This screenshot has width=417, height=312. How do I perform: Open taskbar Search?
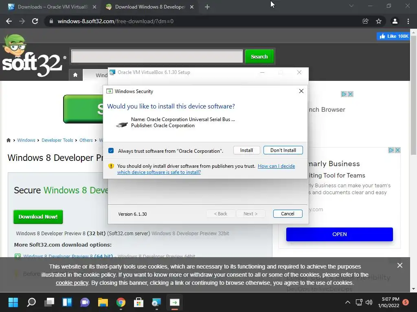(x=31, y=302)
